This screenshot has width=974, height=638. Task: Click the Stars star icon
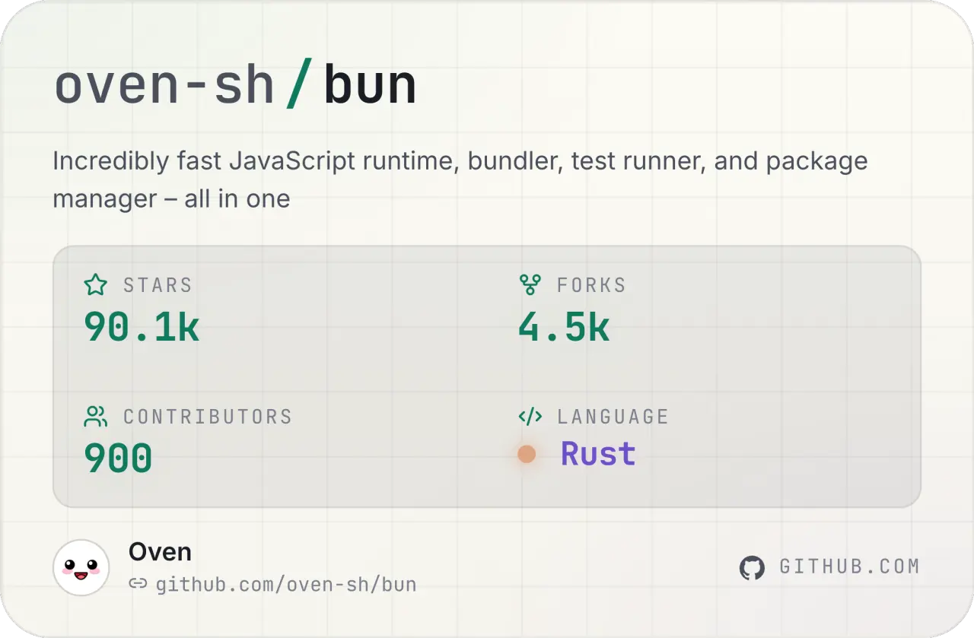pos(95,285)
